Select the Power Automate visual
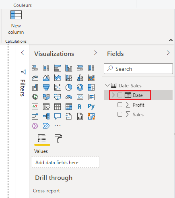The width and height of the screenshot is (175, 198). click(x=46, y=126)
